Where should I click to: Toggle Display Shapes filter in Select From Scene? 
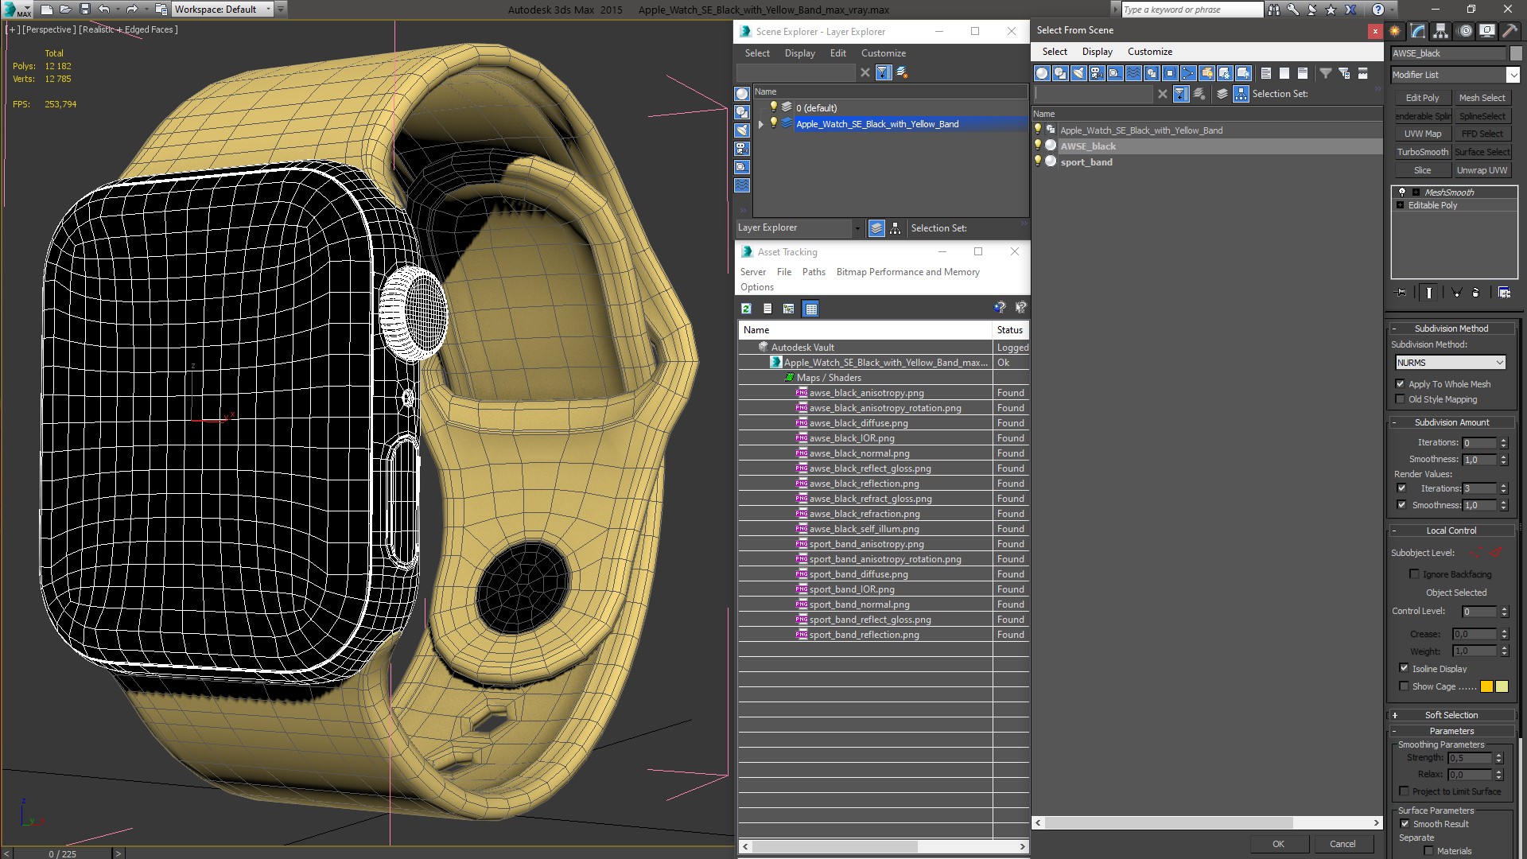(1060, 73)
